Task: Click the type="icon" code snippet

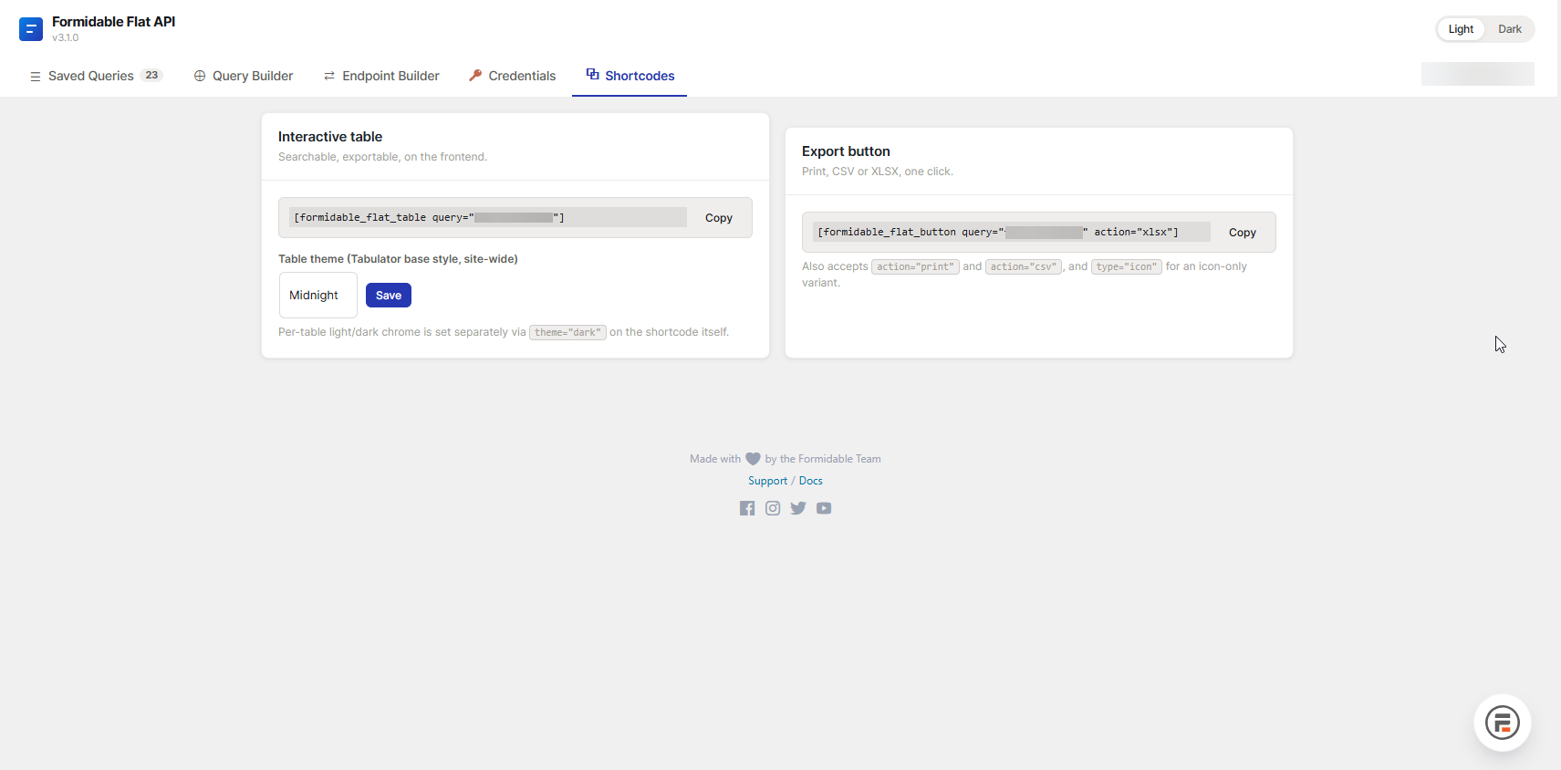Action: (1127, 266)
